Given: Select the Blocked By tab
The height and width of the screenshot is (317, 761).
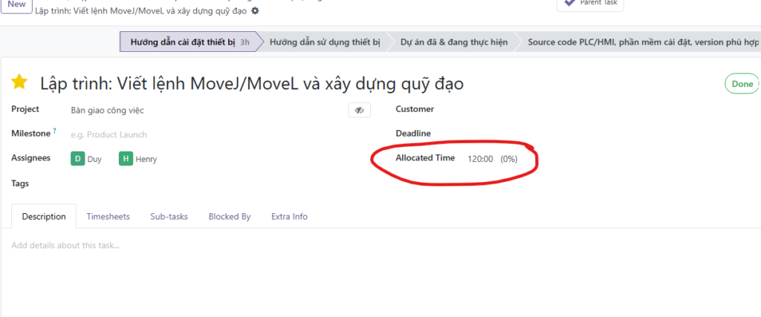Looking at the screenshot, I should pyautogui.click(x=229, y=217).
